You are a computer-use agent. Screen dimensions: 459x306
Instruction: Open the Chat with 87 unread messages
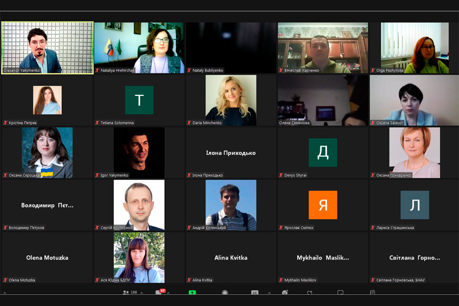point(161,292)
